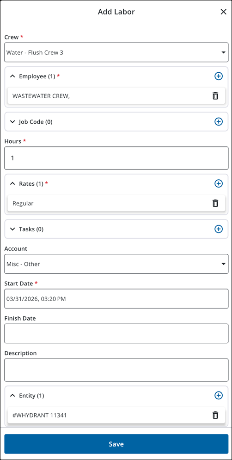Click the Finish Date field

tap(116, 333)
